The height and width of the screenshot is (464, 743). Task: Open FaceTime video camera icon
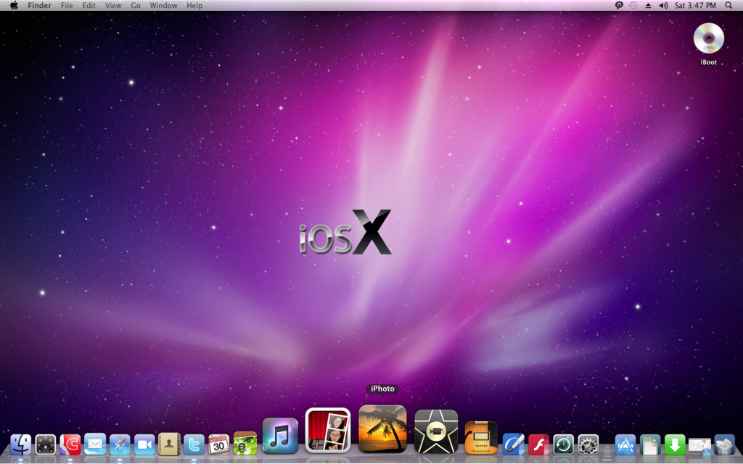coord(144,445)
